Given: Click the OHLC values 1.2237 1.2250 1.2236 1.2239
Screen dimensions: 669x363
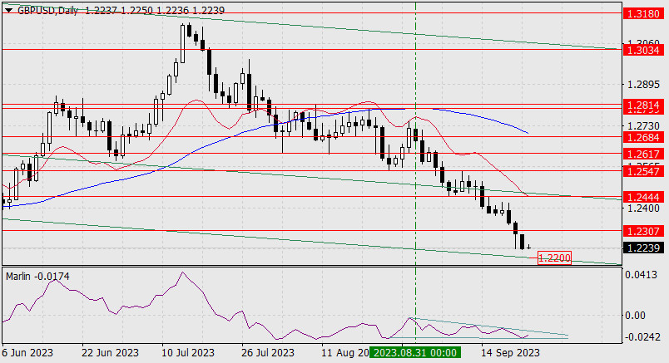Looking at the screenshot, I should pyautogui.click(x=155, y=10).
